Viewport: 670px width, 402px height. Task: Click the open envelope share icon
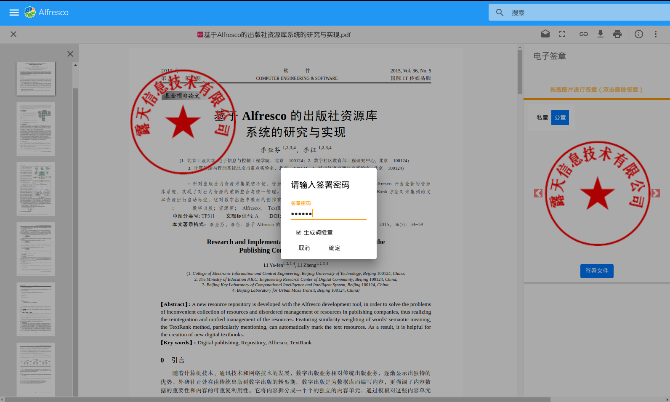tap(545, 34)
